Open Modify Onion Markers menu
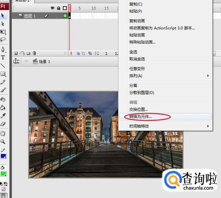This screenshot has height=198, width=221. 97,53
